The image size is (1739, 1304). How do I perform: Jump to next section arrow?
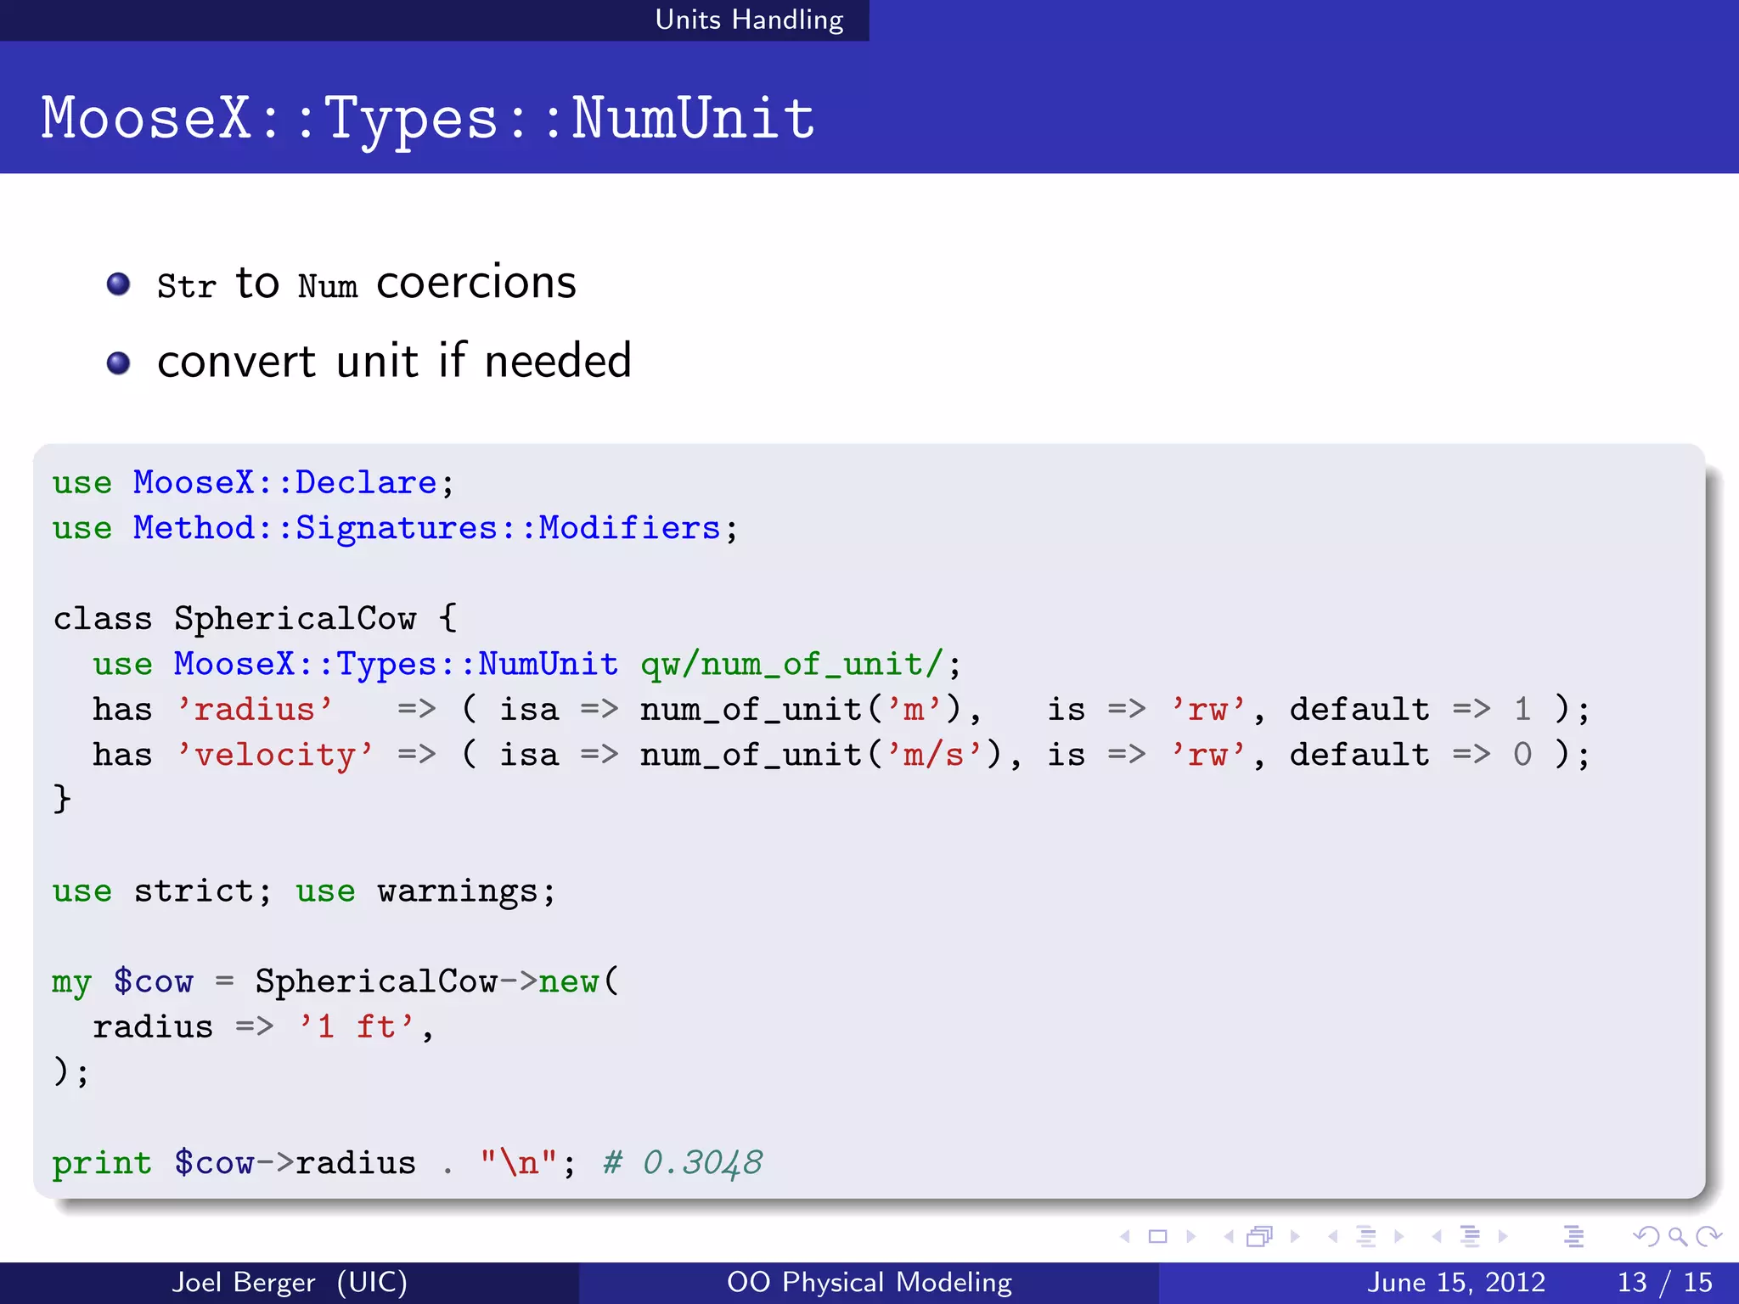(x=1503, y=1237)
